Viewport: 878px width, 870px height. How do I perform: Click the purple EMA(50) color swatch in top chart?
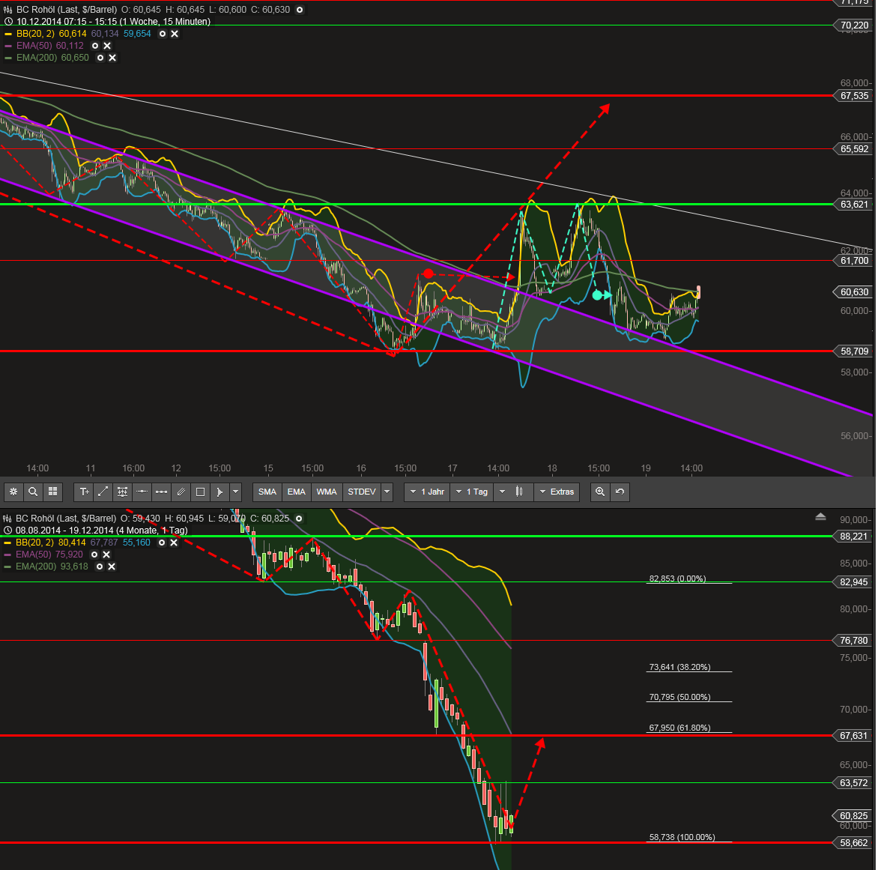coord(8,46)
